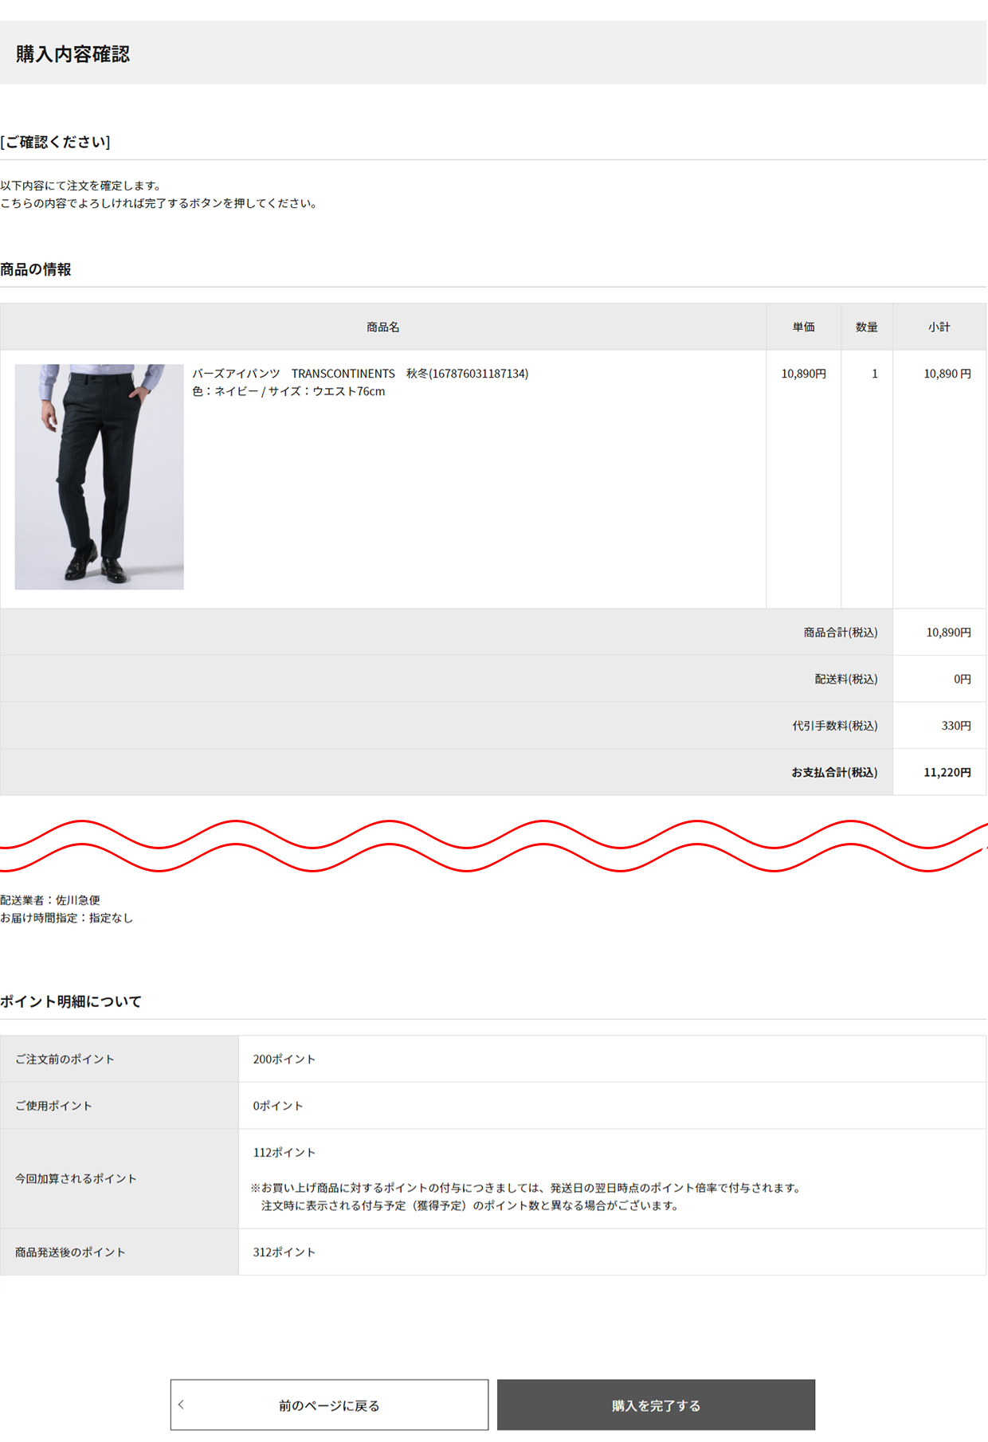Click the 200ポイント balance value
This screenshot has width=988, height=1442.
(284, 1059)
